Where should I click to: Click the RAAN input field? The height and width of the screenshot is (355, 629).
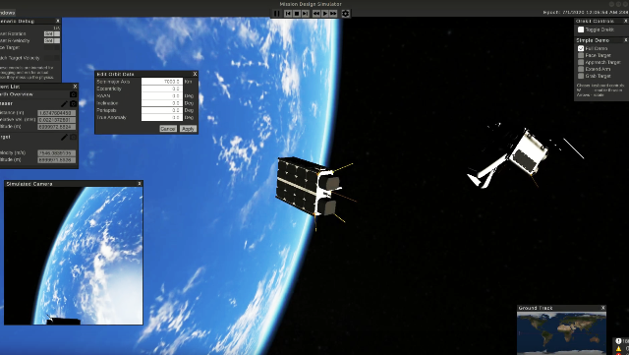click(x=162, y=96)
